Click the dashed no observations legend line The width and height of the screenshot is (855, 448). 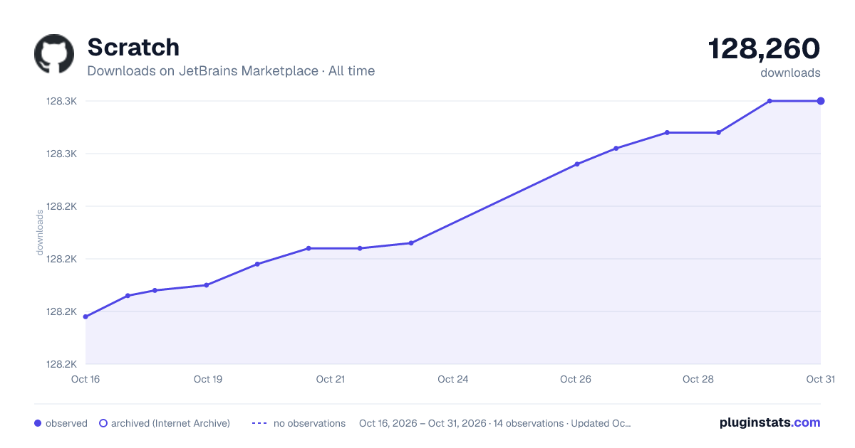click(x=259, y=423)
